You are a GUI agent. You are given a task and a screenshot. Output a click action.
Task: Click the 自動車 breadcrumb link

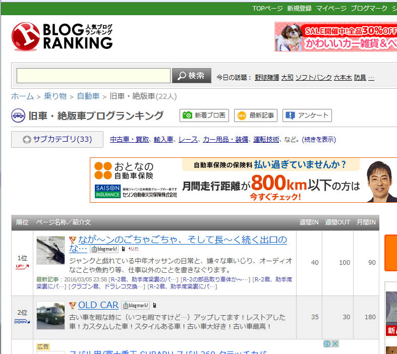pyautogui.click(x=88, y=96)
